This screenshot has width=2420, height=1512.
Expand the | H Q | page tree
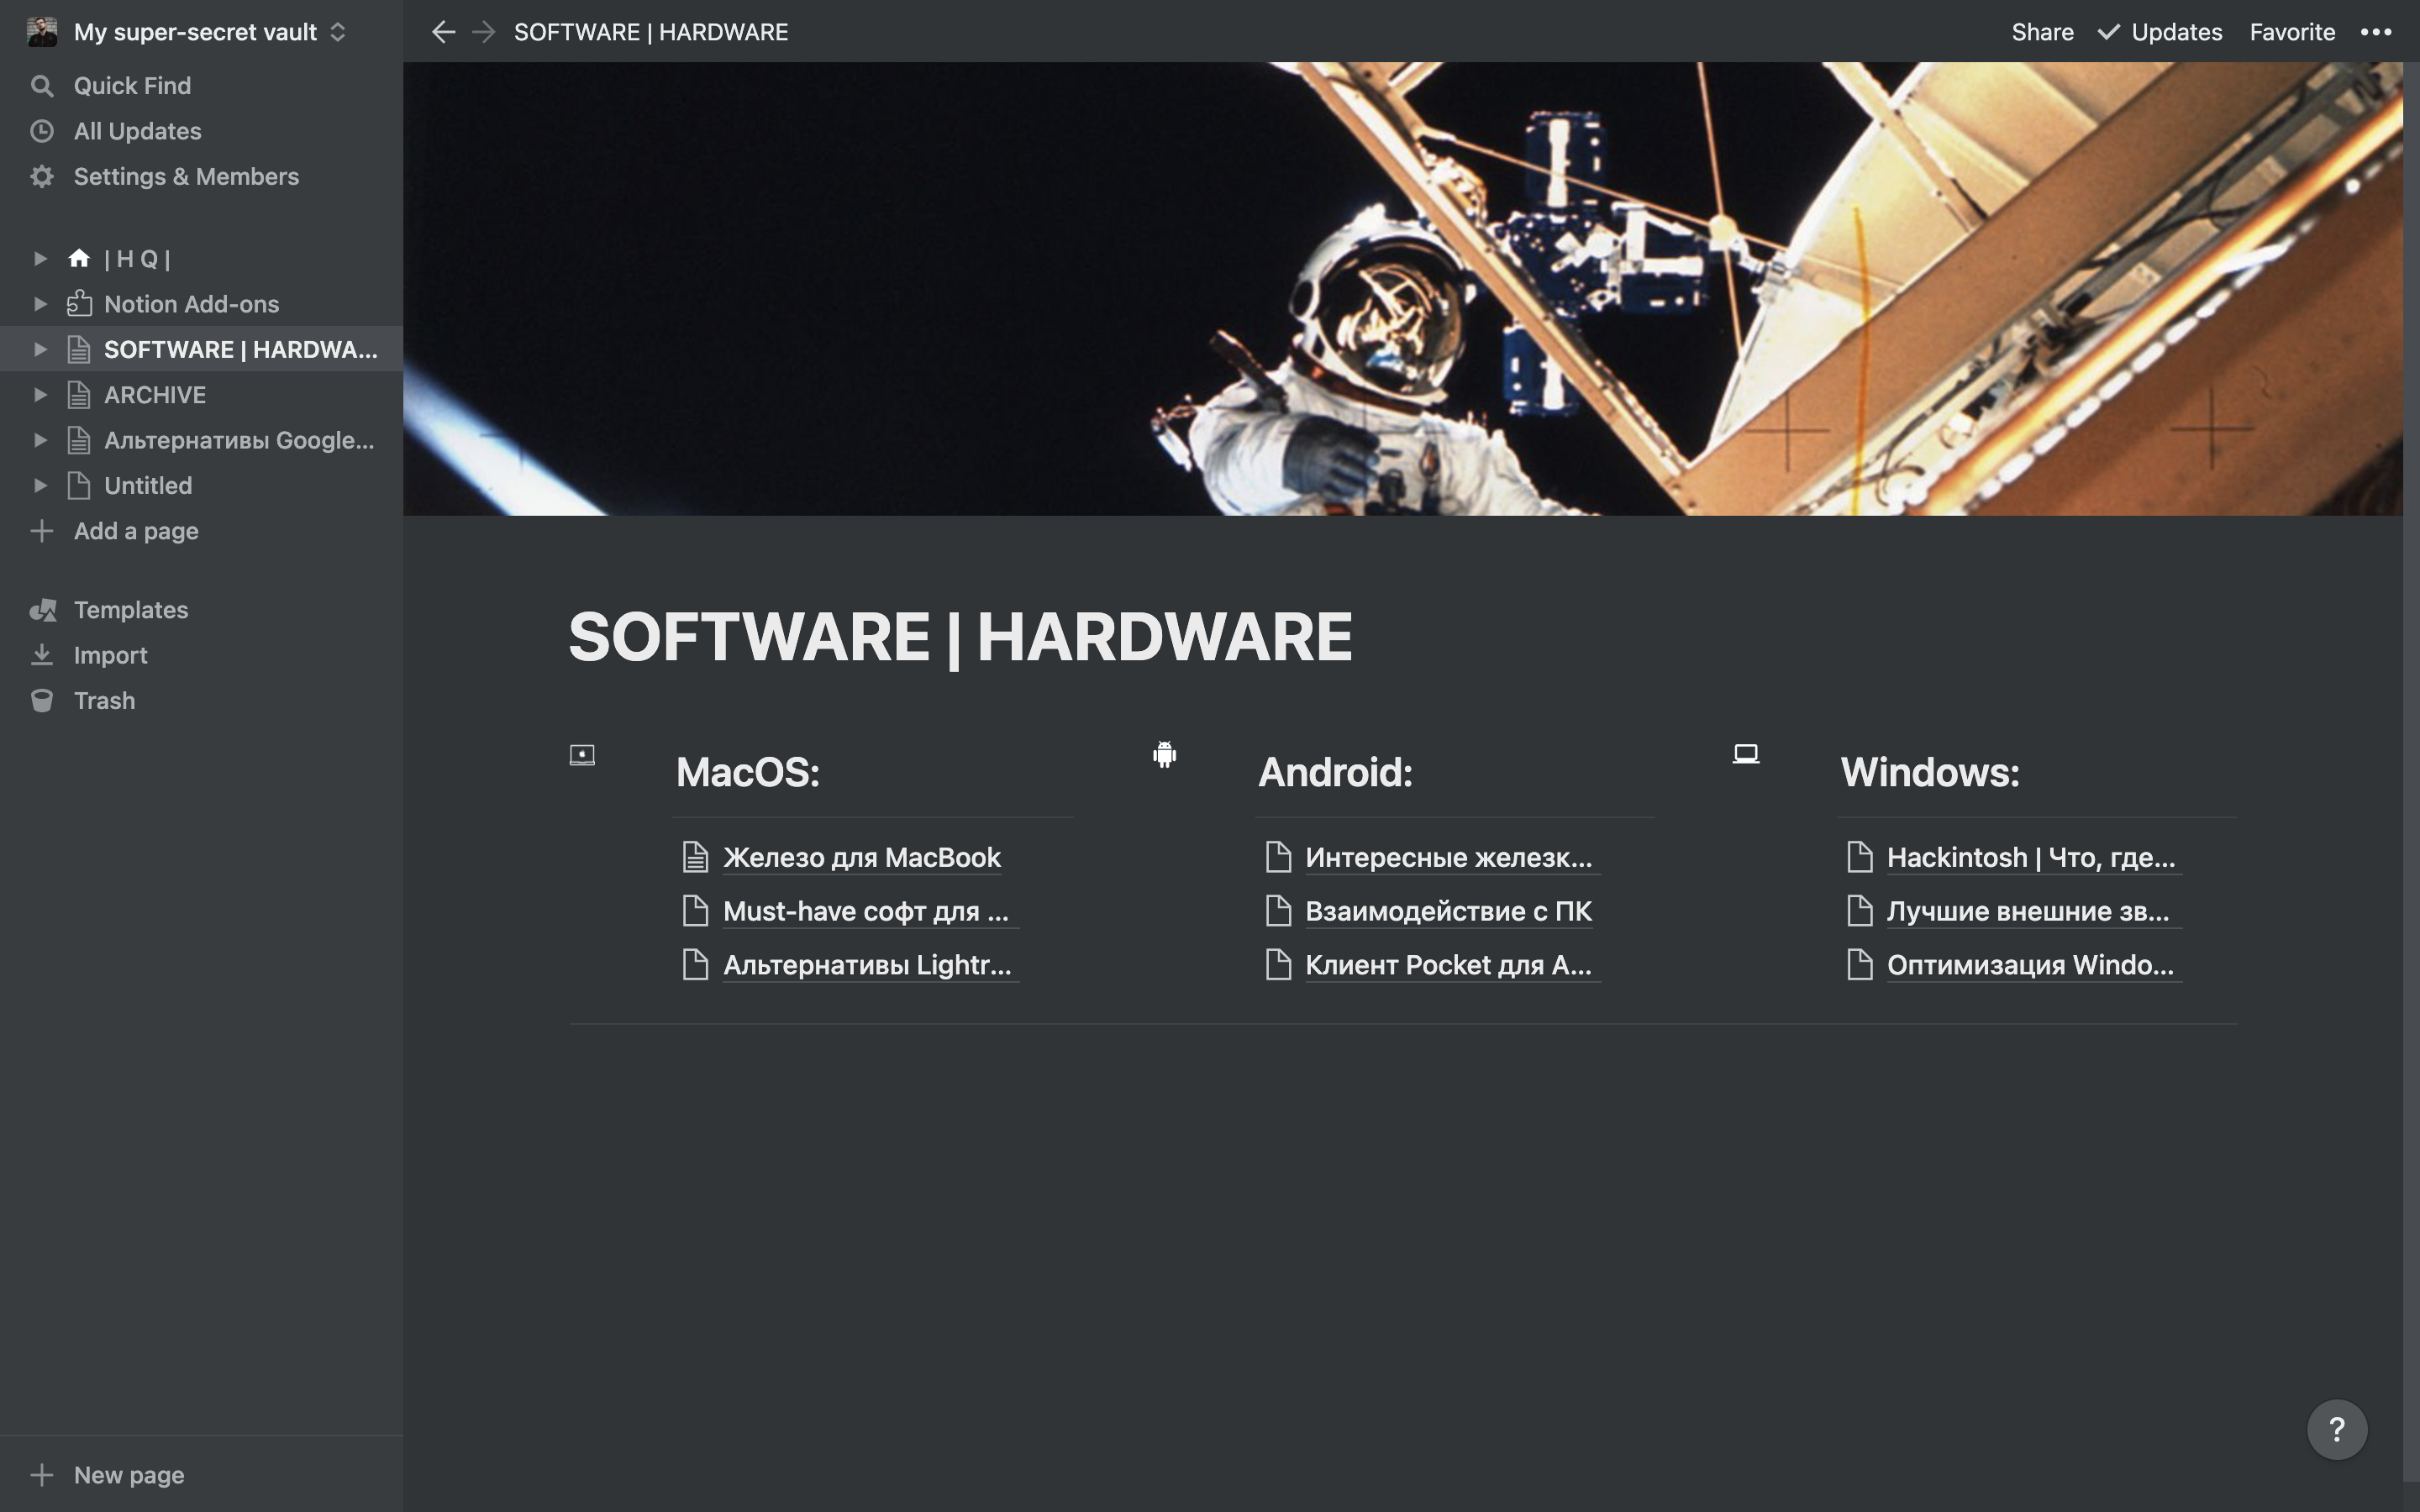coord(40,259)
